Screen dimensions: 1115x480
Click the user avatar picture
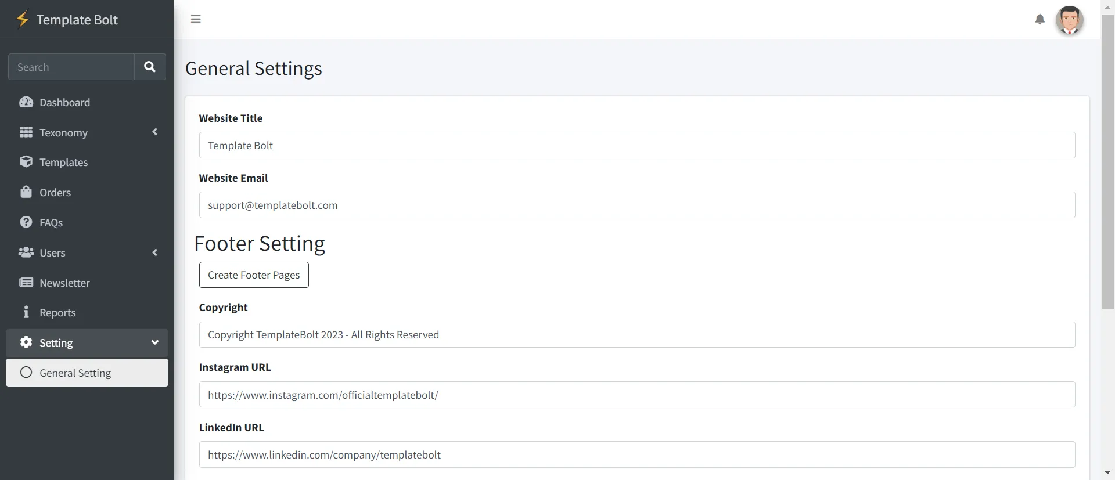point(1069,20)
